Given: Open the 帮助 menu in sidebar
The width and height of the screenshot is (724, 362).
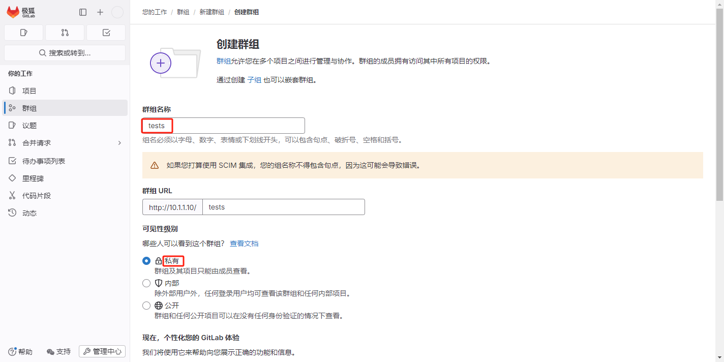Looking at the screenshot, I should [20, 352].
